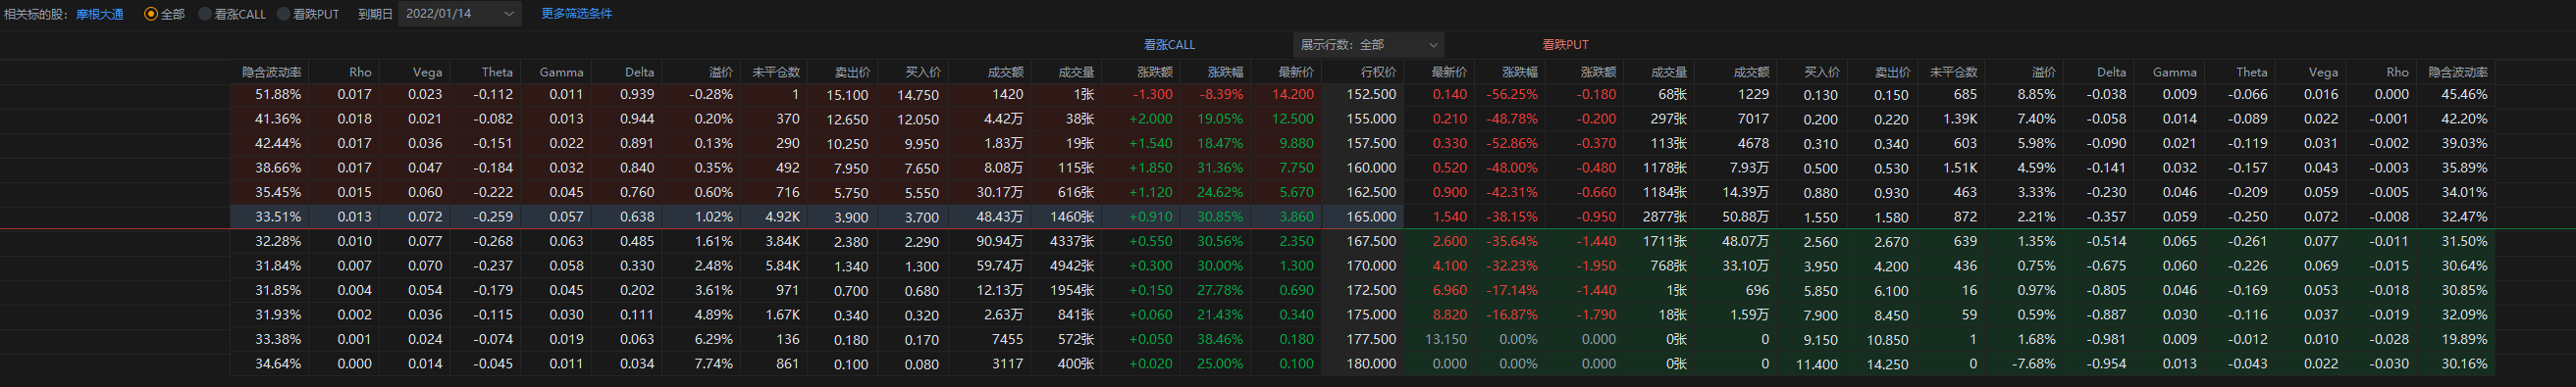2576x387 pixels.
Task: Click the 看涨CALL section header
Action: [x=1169, y=45]
